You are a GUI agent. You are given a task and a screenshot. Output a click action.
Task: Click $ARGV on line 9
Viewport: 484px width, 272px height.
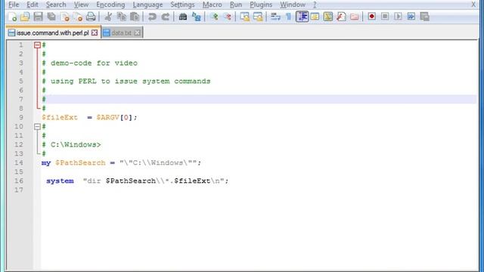pyautogui.click(x=107, y=118)
